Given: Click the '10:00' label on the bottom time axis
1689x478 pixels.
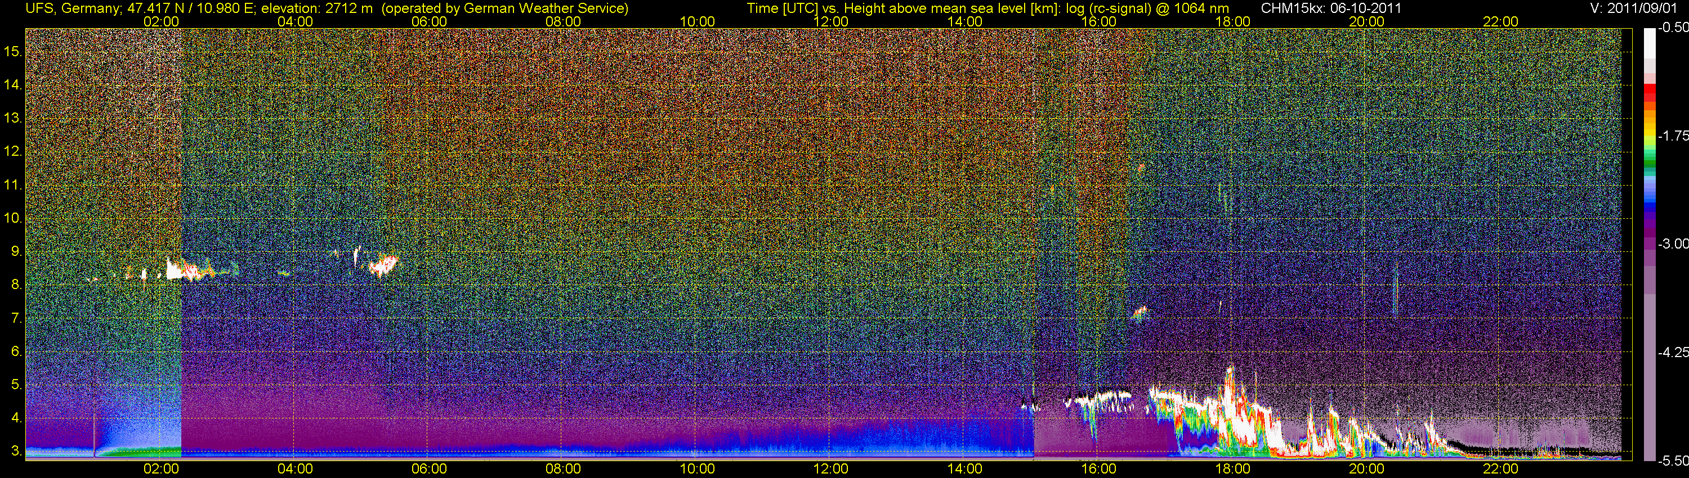Looking at the screenshot, I should click(697, 469).
